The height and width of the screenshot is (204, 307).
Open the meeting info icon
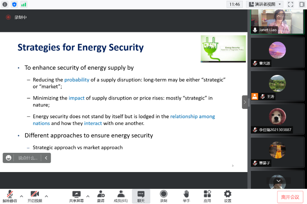point(5,4)
